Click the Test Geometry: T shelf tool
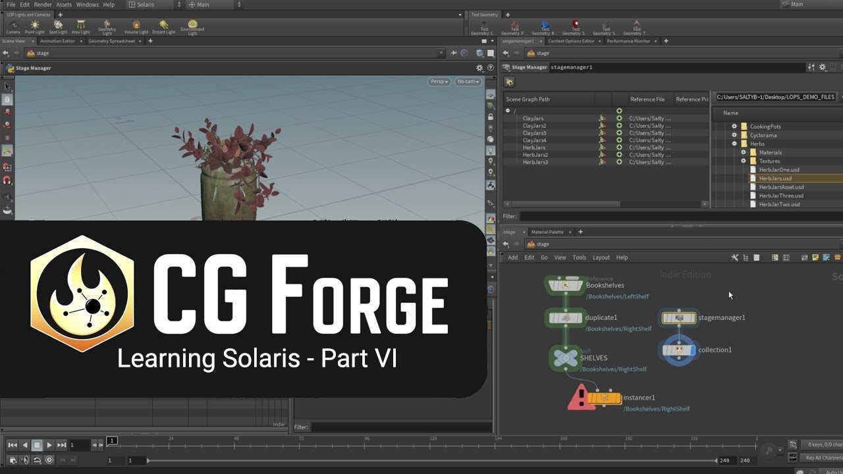 636,26
